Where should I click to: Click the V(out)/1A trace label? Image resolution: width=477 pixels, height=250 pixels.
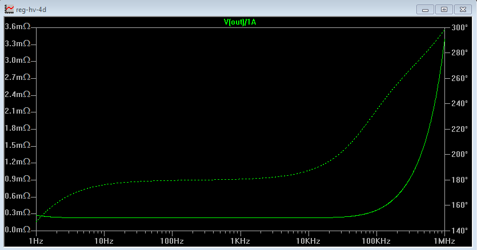click(x=240, y=22)
